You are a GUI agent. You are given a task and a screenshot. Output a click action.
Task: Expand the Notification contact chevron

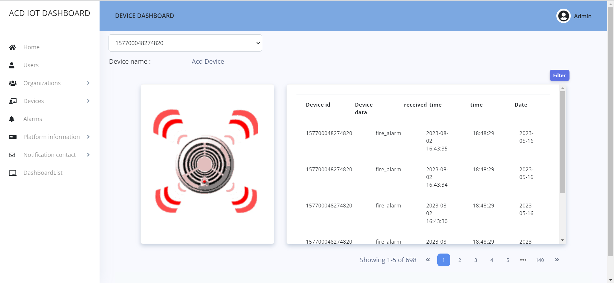[x=88, y=155]
